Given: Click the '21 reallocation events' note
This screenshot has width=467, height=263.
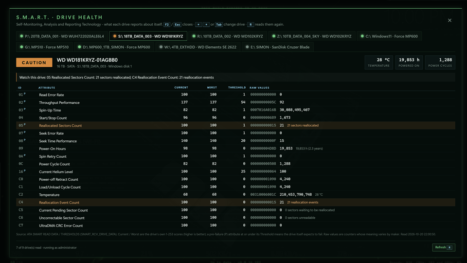Looking at the screenshot, I should (x=303, y=203).
